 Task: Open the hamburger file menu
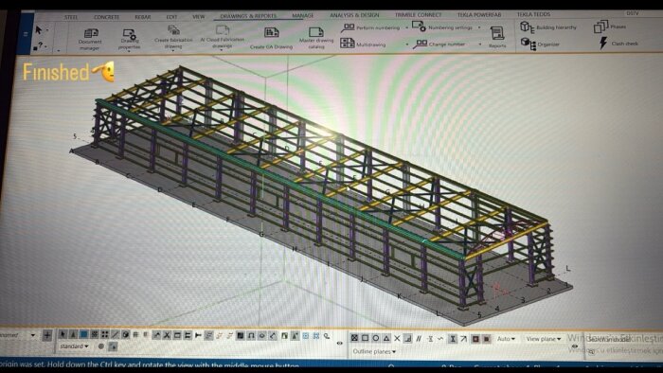26,34
